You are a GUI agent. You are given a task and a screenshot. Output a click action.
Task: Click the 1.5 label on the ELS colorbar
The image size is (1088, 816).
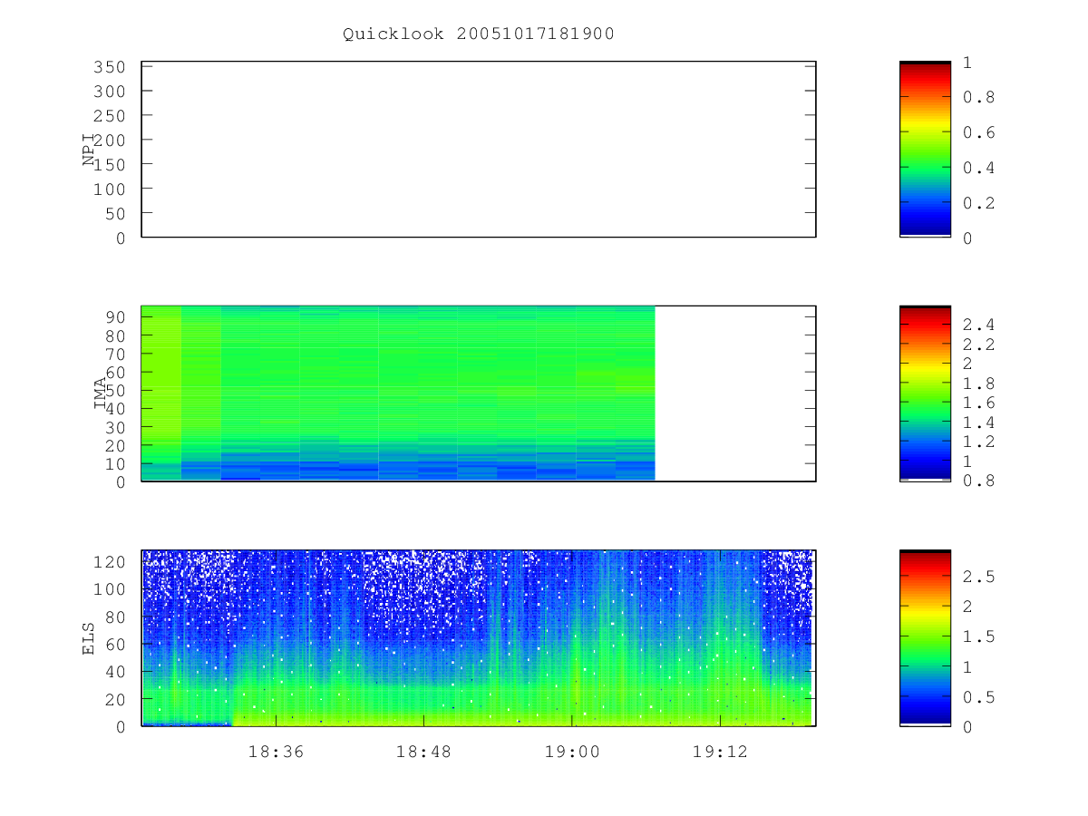[977, 636]
